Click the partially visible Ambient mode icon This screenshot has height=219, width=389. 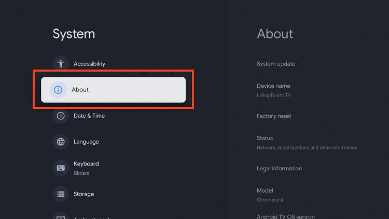[x=61, y=216]
